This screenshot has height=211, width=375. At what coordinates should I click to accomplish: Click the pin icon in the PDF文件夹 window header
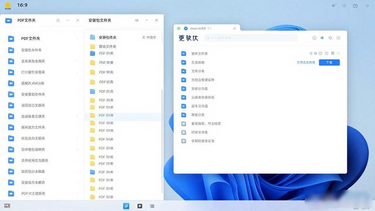coord(58,21)
